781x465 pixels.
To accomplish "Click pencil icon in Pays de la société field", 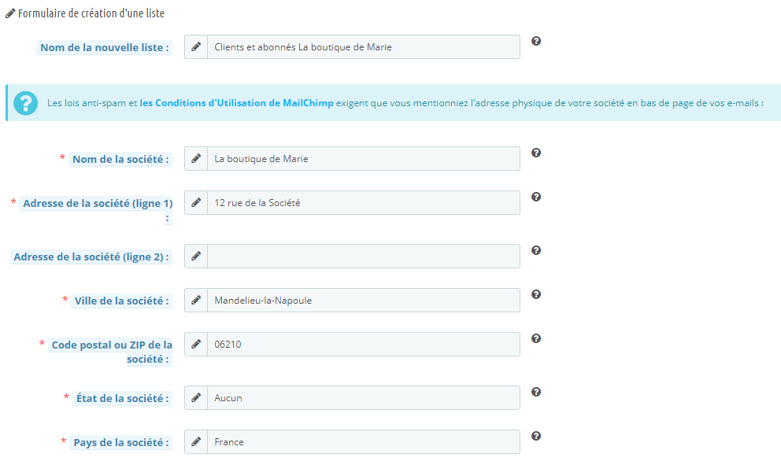I will click(x=196, y=442).
